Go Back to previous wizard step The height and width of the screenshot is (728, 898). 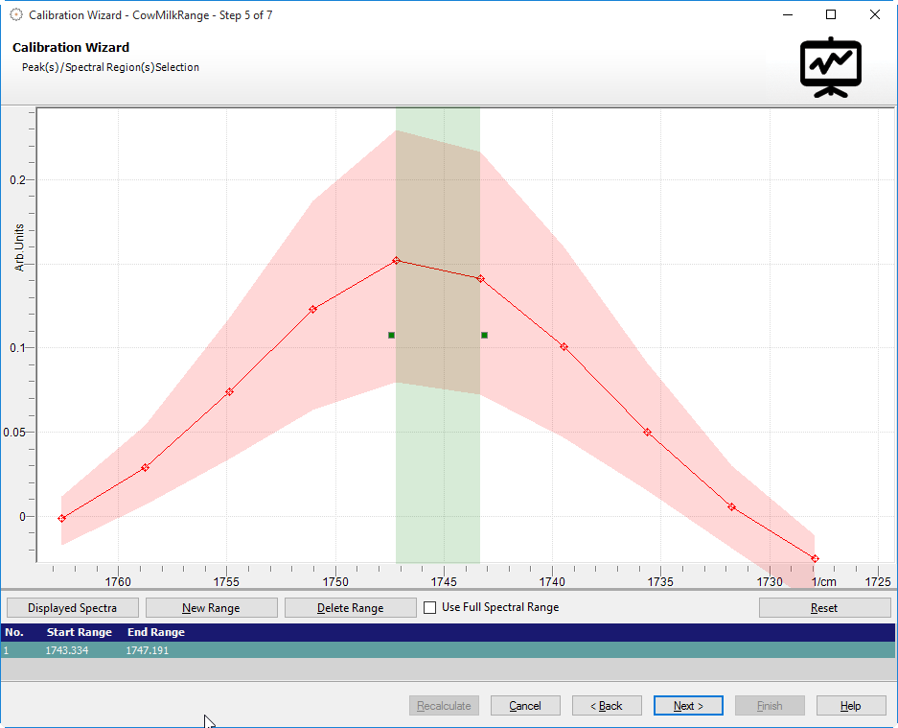607,706
